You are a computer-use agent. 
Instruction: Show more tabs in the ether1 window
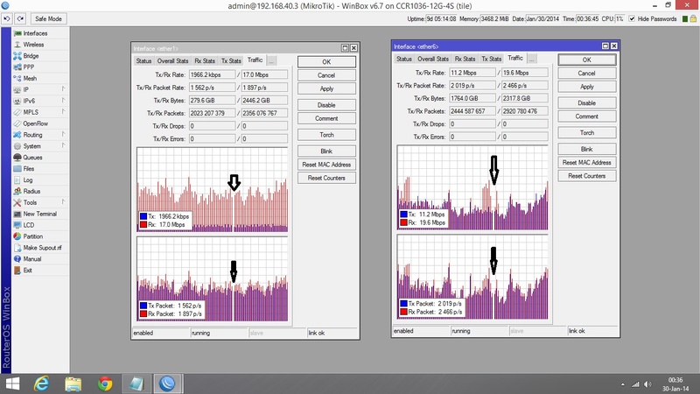pos(271,61)
